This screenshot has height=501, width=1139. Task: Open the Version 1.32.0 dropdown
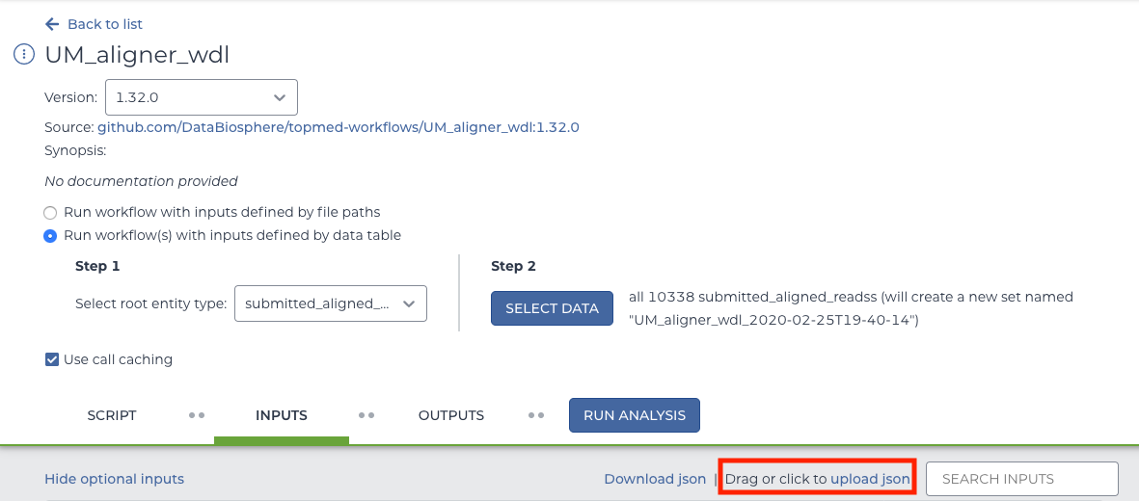click(x=202, y=97)
